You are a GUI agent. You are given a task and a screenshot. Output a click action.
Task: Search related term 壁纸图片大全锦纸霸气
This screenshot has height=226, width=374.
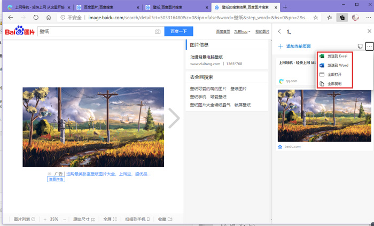210,105
